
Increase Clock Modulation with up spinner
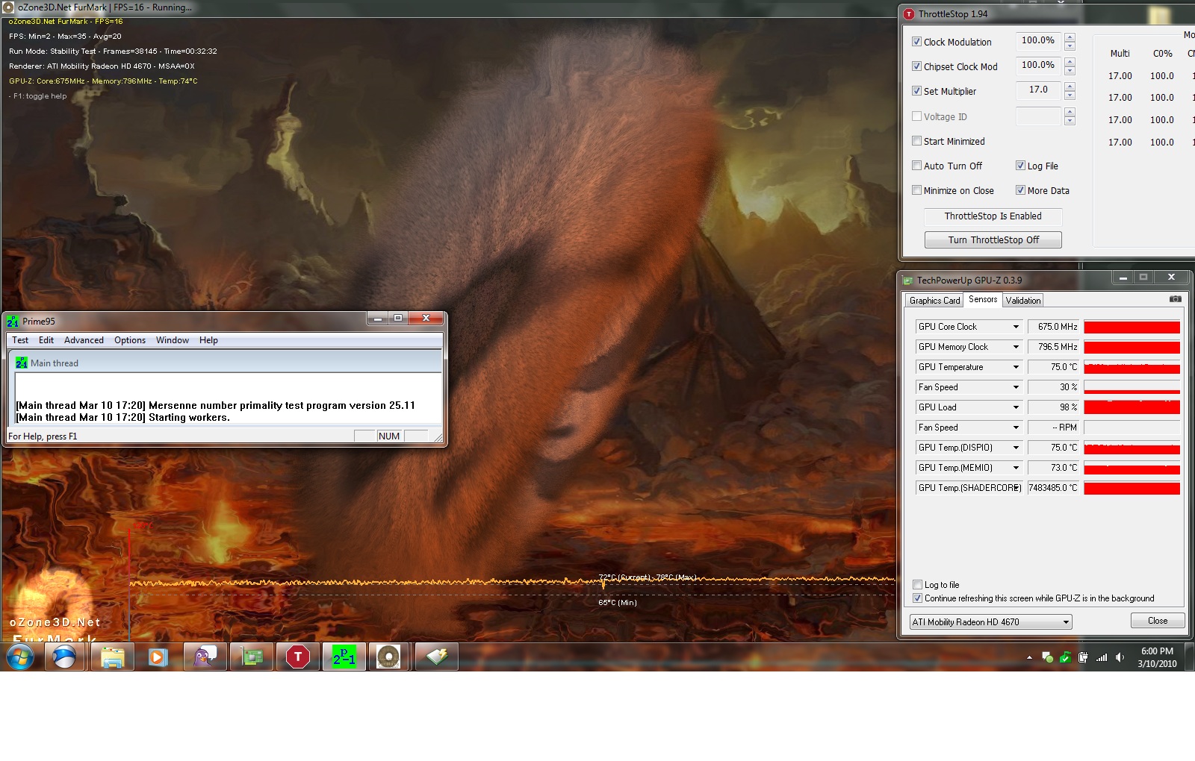click(x=1070, y=37)
